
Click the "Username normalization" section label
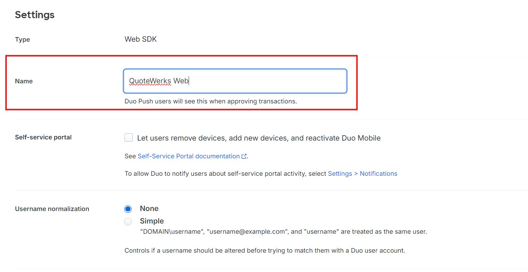pos(52,209)
